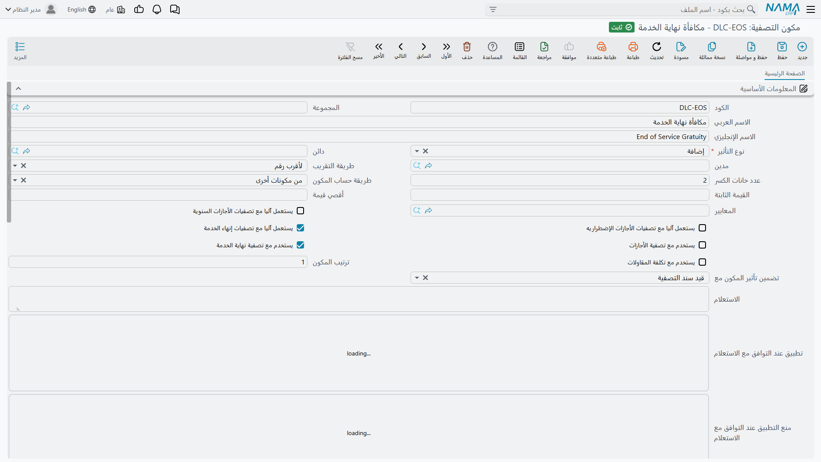Click the طباعة (Print) icon
The width and height of the screenshot is (821, 462).
(633, 47)
